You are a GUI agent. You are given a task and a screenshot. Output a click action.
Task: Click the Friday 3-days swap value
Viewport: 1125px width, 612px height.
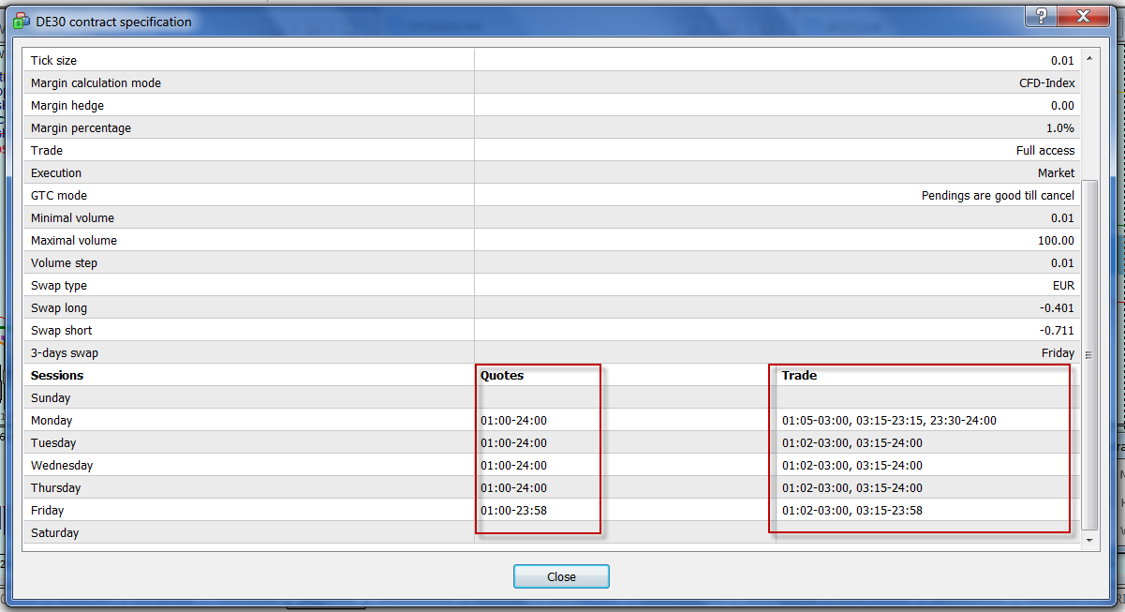[x=1058, y=352]
